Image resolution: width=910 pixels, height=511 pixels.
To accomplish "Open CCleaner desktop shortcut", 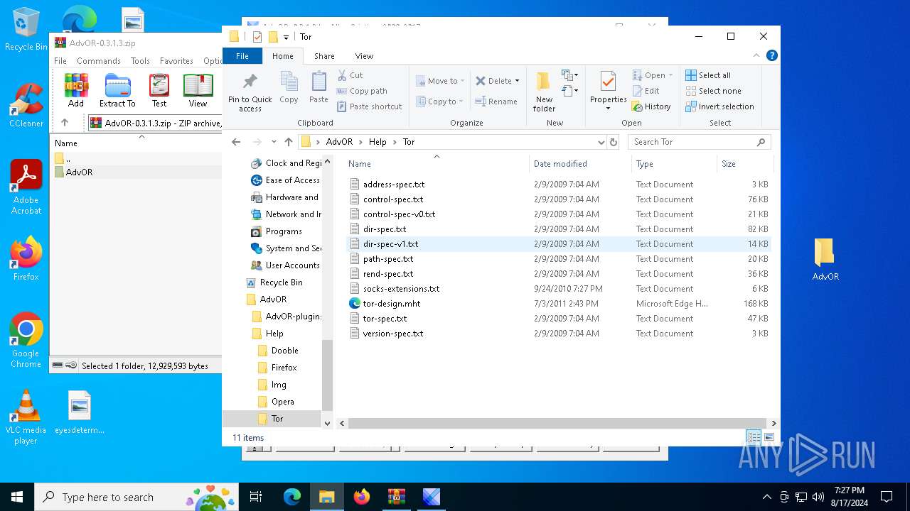I will [x=26, y=106].
